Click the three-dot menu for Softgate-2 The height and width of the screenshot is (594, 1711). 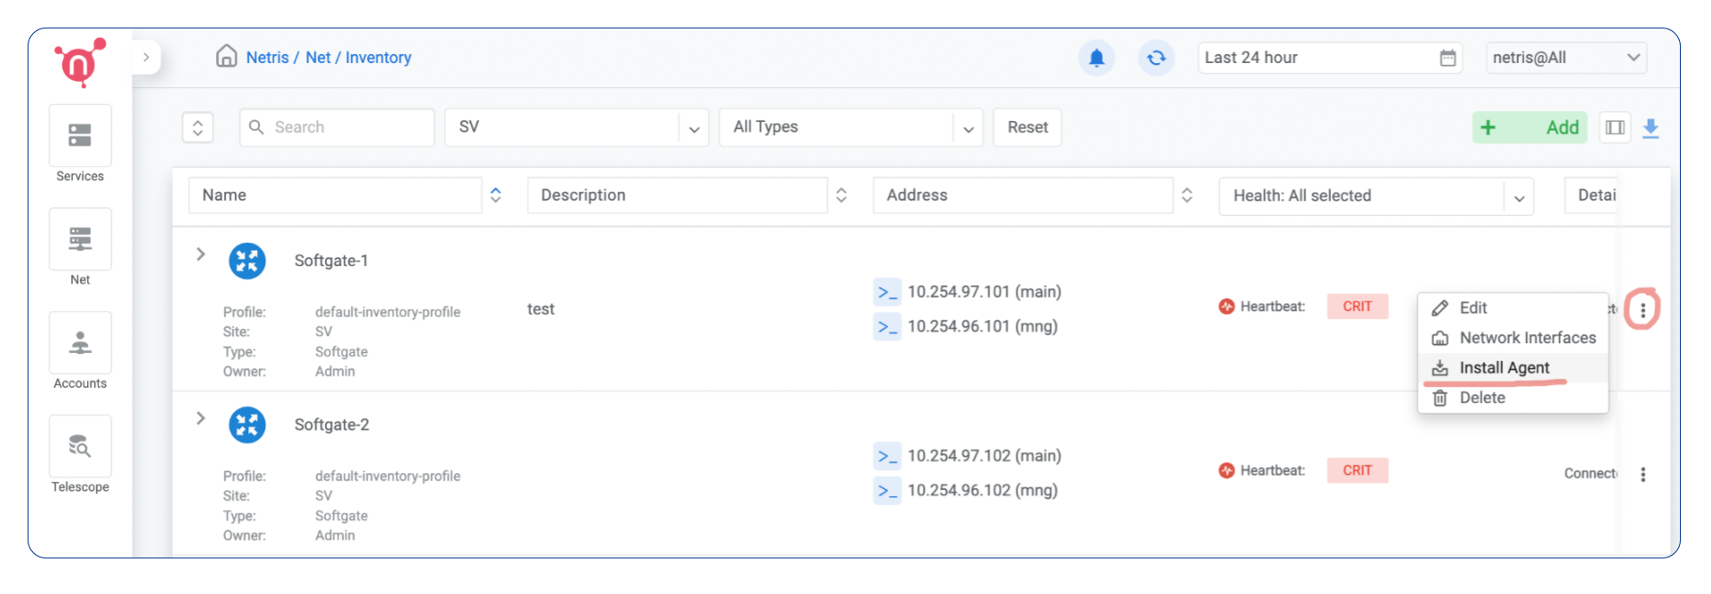pos(1642,475)
